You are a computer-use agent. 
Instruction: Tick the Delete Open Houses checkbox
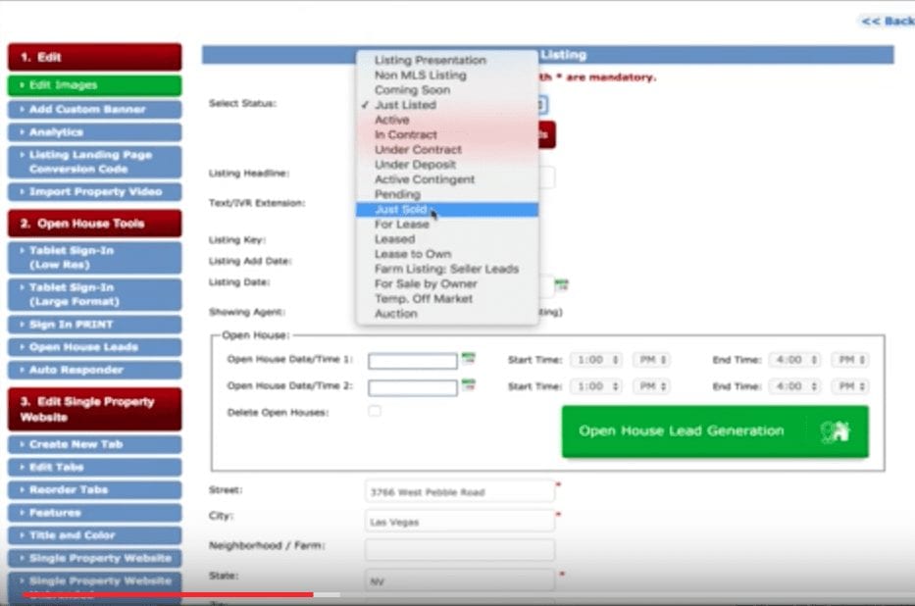pos(375,411)
